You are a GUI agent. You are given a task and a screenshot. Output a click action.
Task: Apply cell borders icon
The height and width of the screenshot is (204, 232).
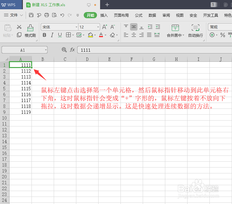click(68, 35)
